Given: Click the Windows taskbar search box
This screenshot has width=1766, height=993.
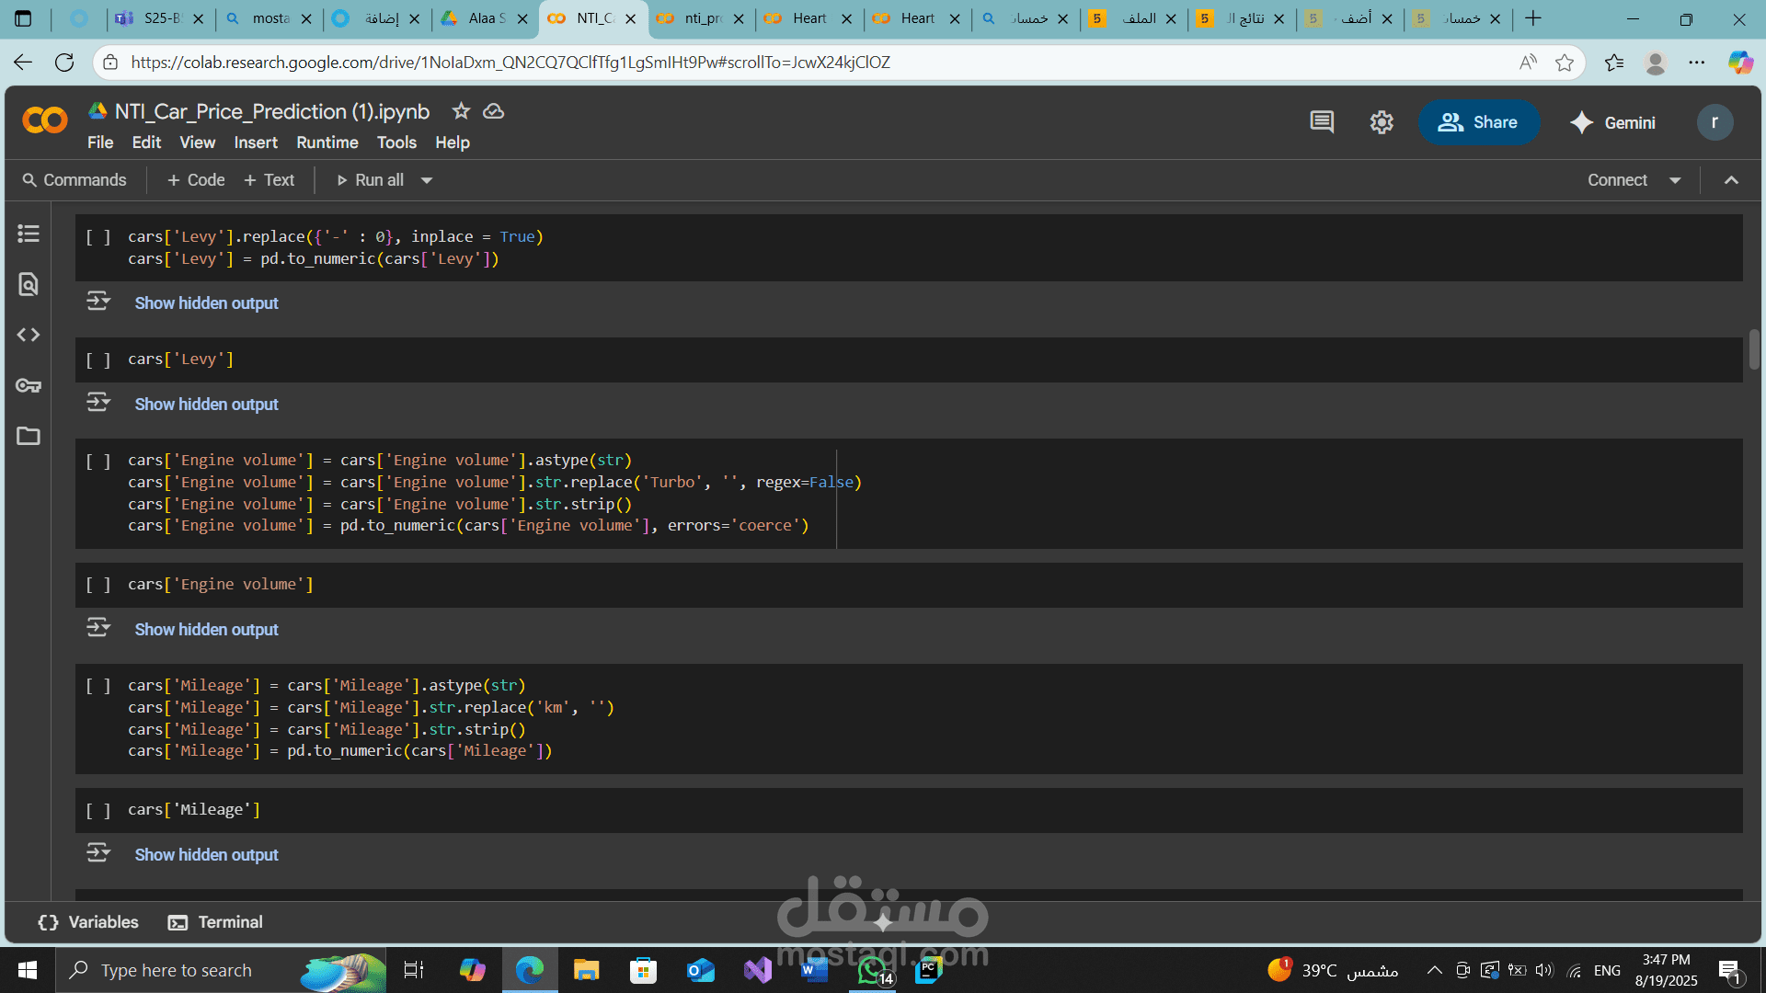Looking at the screenshot, I should [221, 970].
